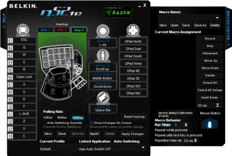Enable Auto-Switching Override checkbox
232x156 pixels.
(x=45, y=123)
